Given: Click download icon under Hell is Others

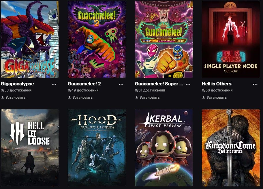Looking at the screenshot, I should tap(204, 98).
